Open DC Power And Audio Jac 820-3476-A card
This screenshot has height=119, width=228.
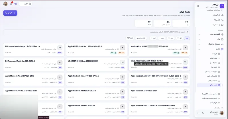coord(34,65)
